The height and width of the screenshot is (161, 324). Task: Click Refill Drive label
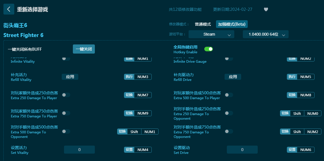(183, 80)
